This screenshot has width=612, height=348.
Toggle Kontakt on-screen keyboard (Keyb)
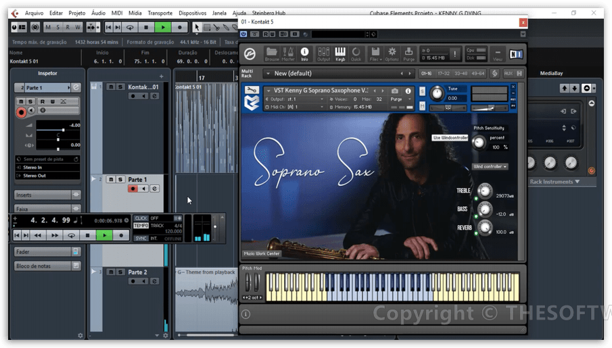340,54
